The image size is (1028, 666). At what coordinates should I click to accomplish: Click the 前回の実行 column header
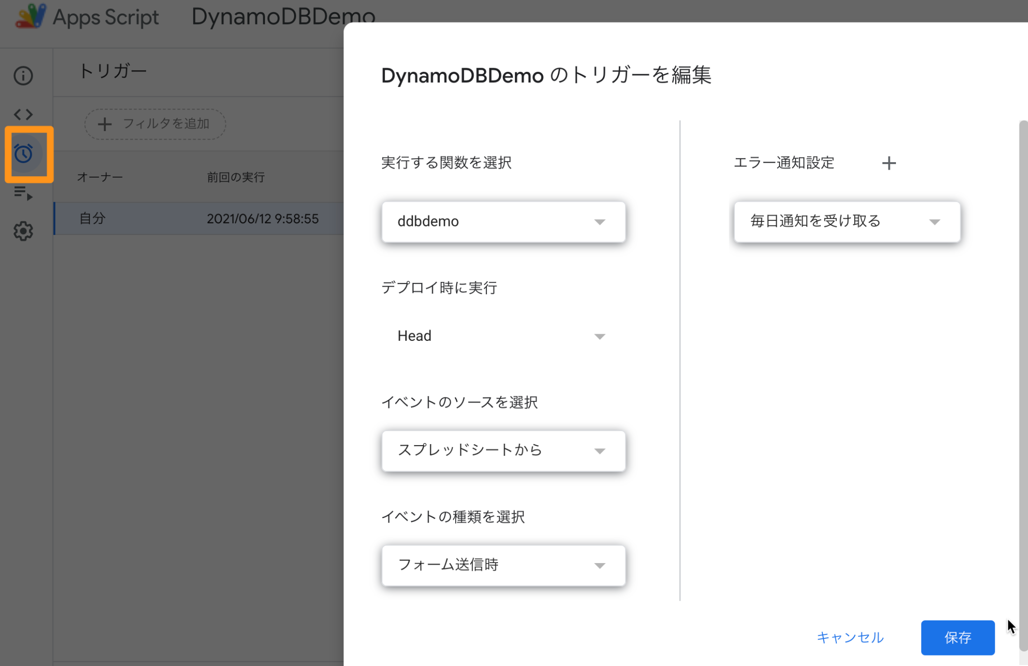tap(235, 177)
